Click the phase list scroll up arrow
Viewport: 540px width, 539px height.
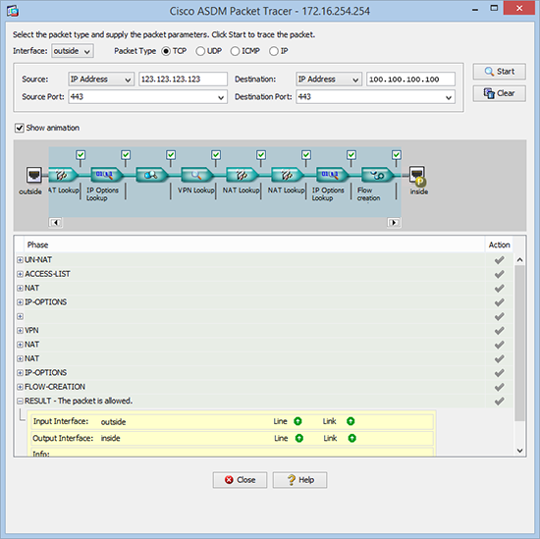(x=519, y=260)
